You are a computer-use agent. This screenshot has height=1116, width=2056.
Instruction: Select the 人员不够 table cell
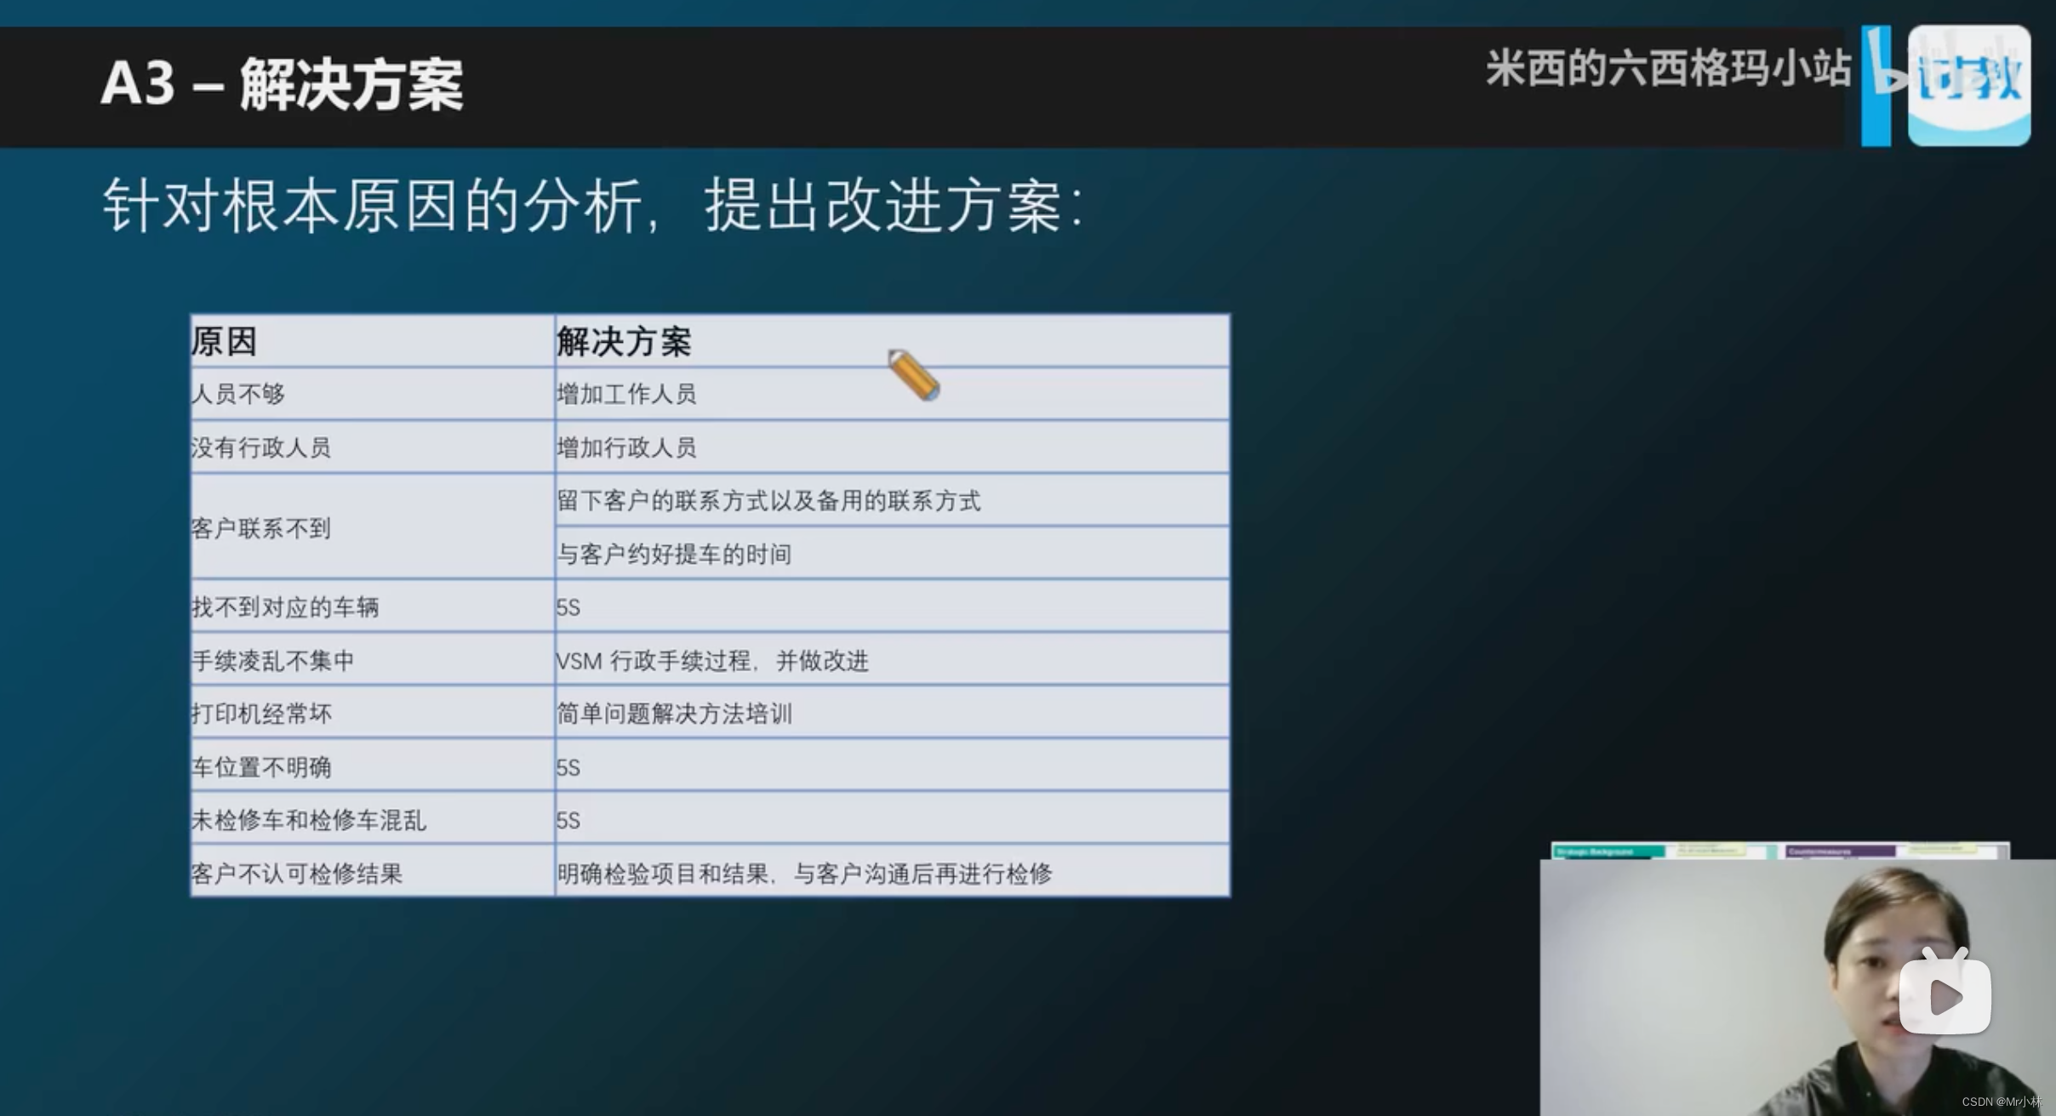point(238,394)
